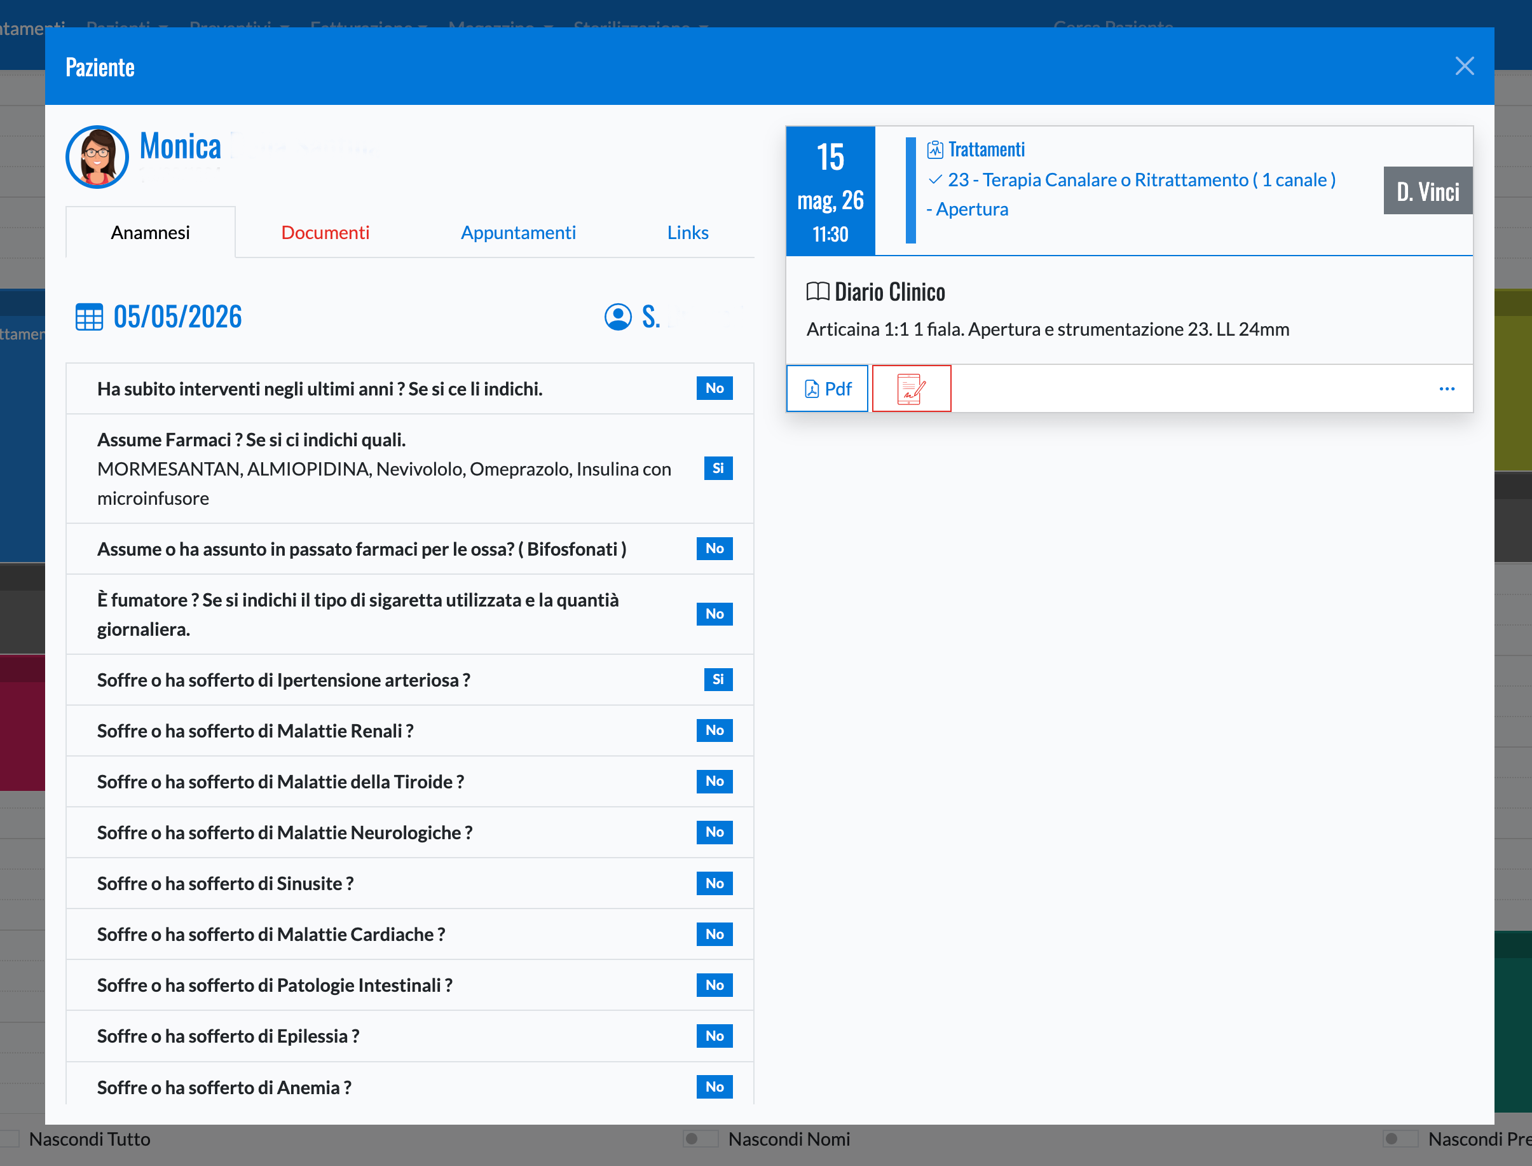
Task: Toggle No for Bifosfonati question
Action: click(715, 549)
